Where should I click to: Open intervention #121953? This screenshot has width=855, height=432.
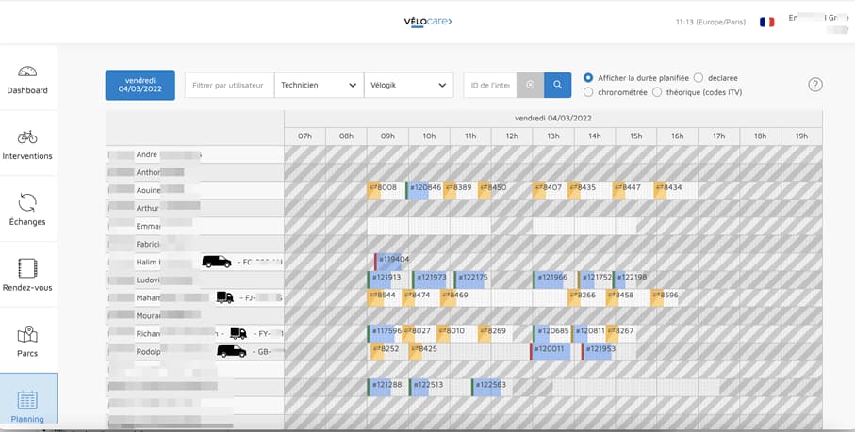point(599,351)
